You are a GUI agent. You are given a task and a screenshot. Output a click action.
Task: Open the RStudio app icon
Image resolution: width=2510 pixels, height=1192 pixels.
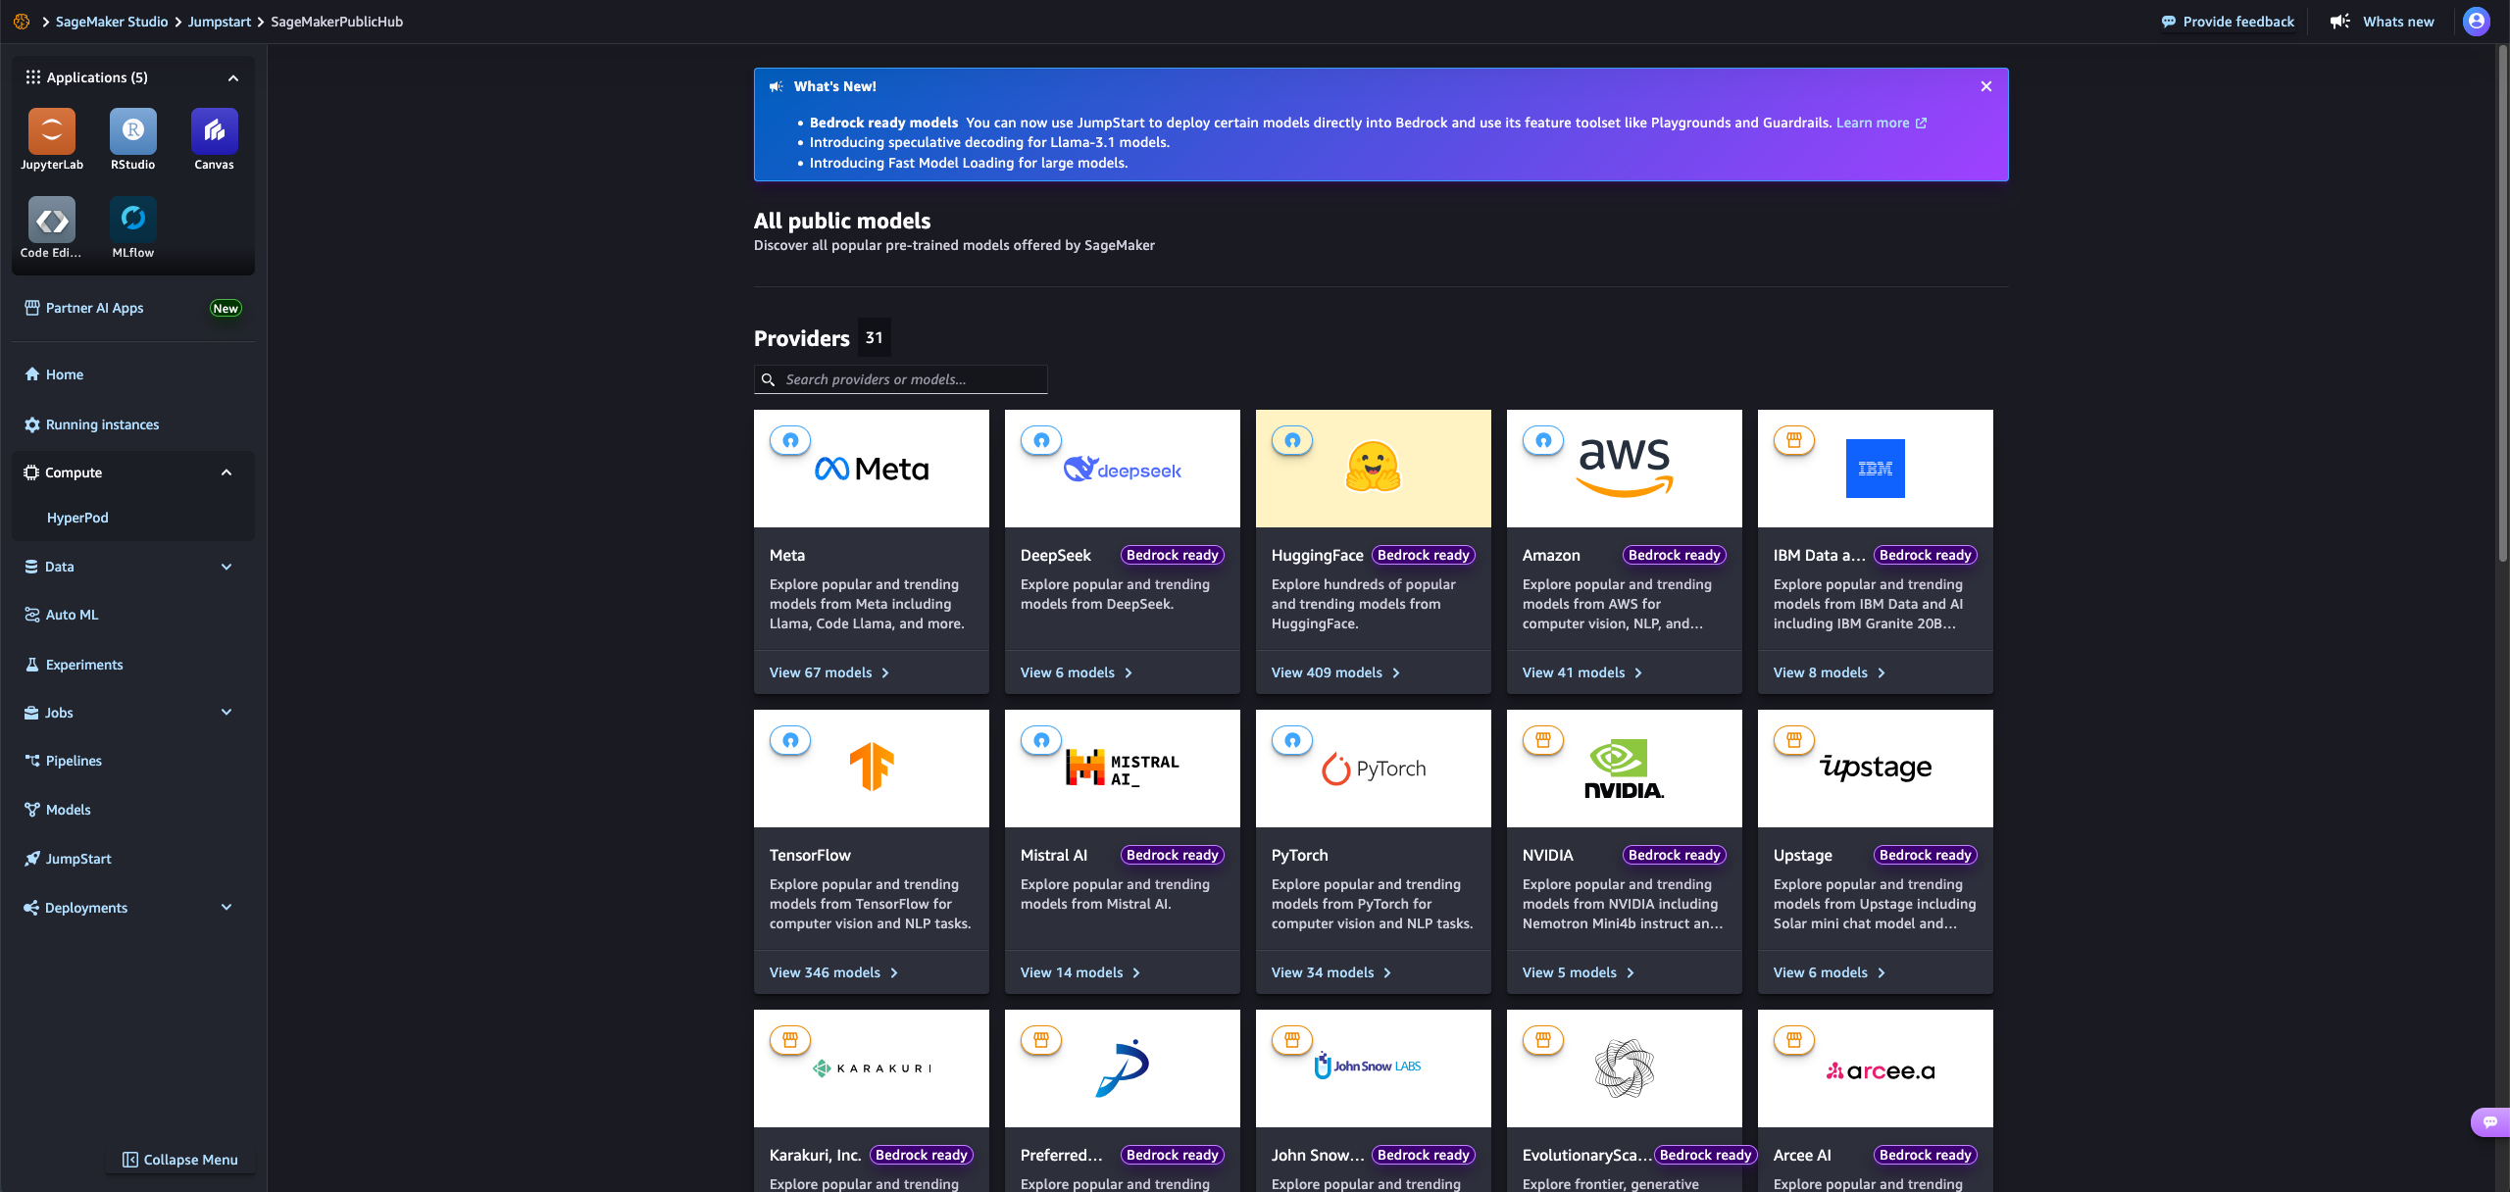pyautogui.click(x=132, y=131)
